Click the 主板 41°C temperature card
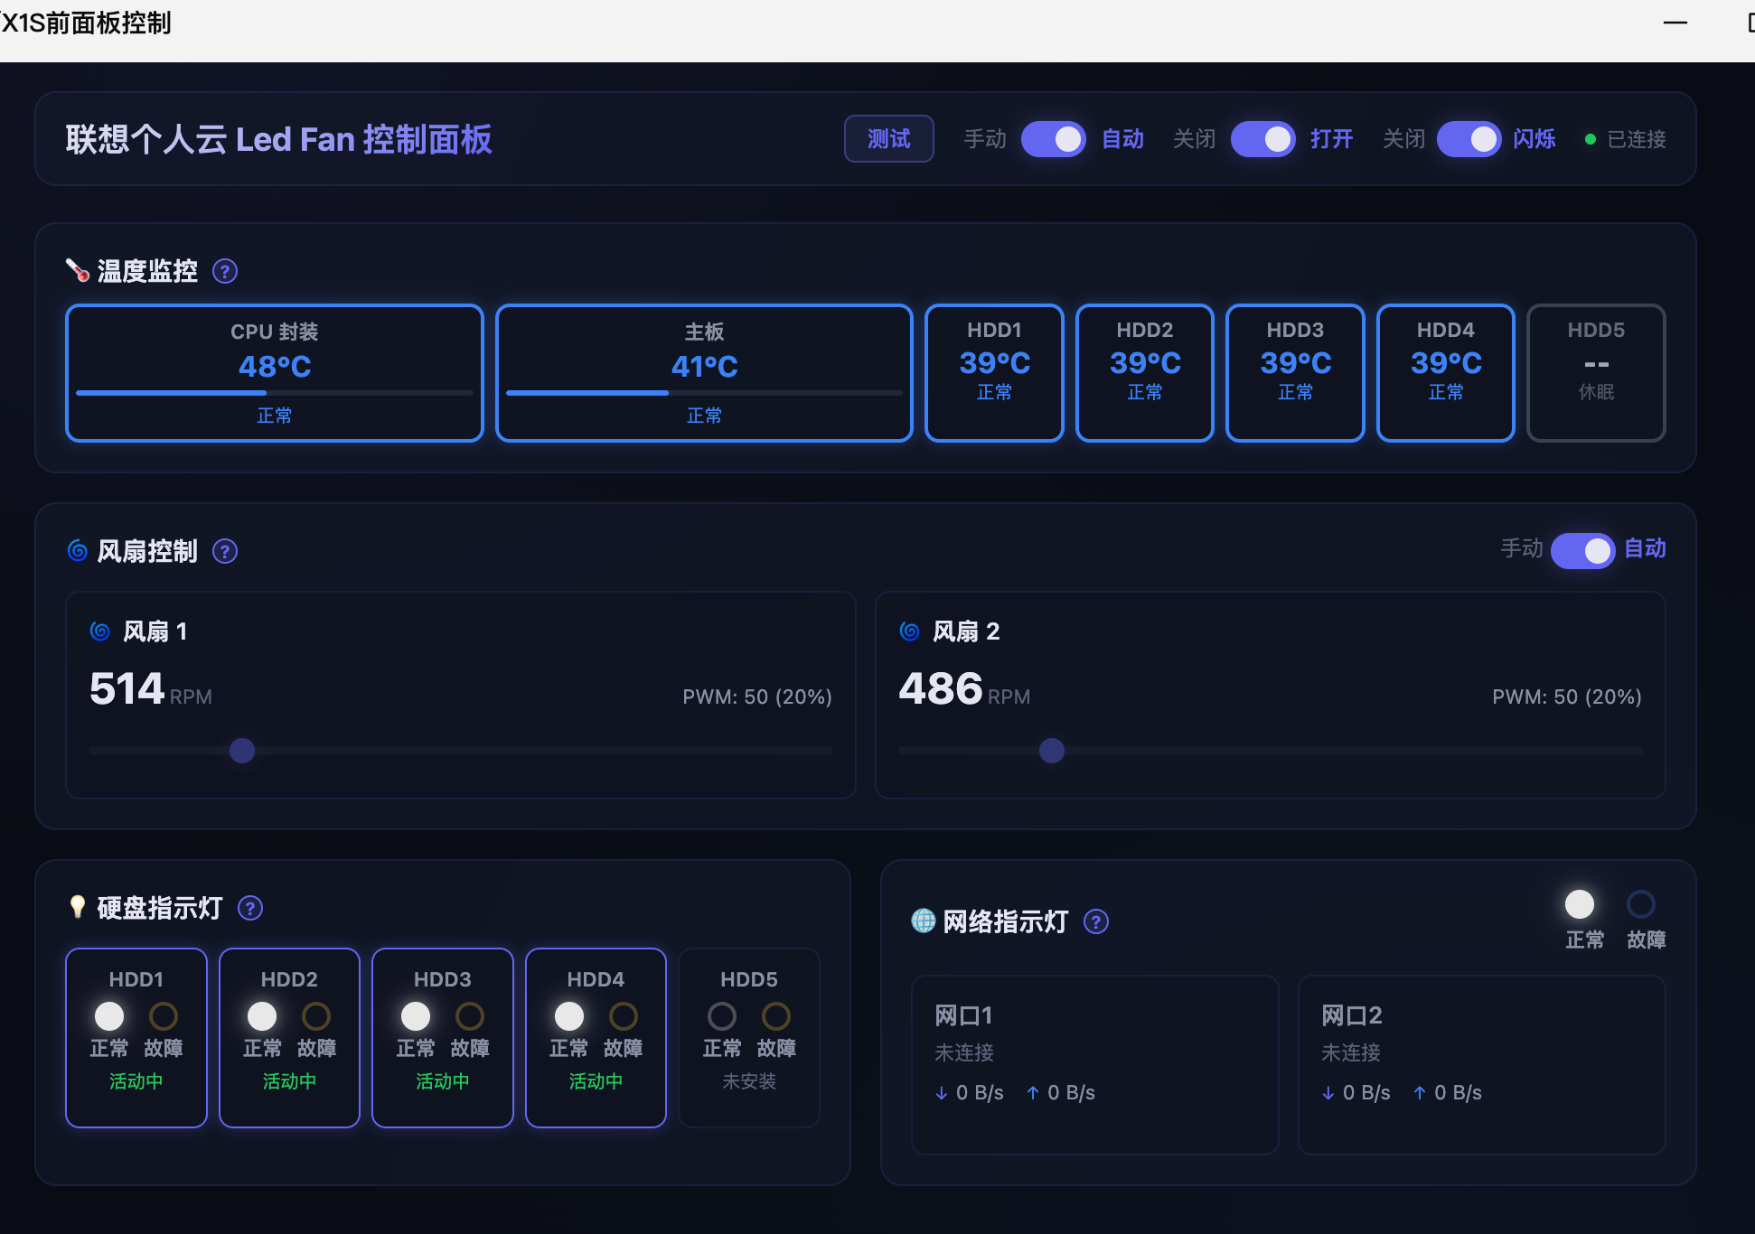This screenshot has height=1234, width=1755. pyautogui.click(x=704, y=373)
